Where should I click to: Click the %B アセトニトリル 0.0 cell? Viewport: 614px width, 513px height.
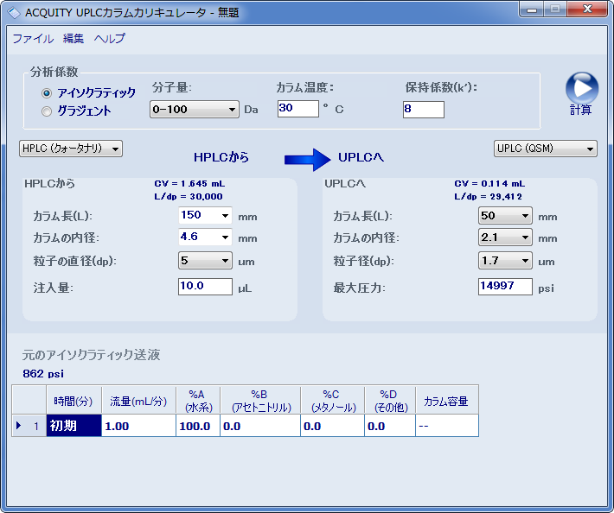[x=260, y=426]
